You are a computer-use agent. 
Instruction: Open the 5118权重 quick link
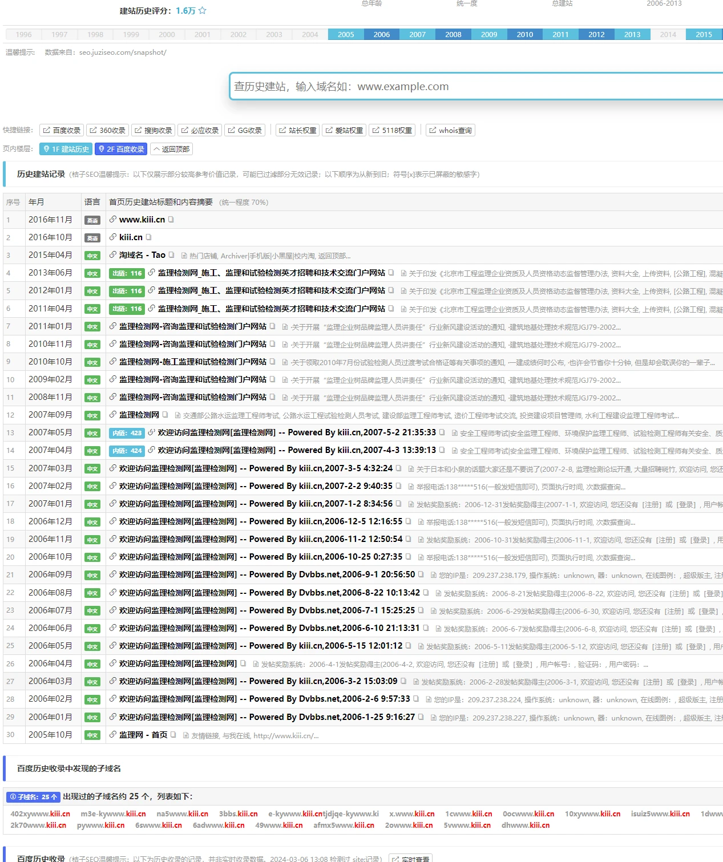tap(392, 131)
